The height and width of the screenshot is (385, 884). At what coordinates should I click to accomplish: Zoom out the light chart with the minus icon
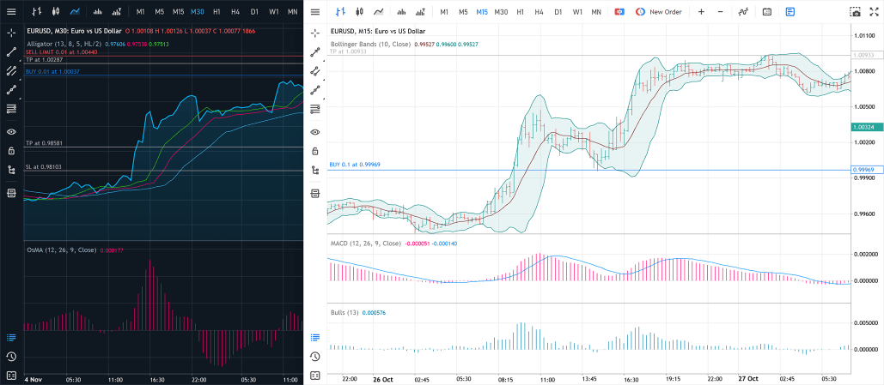(720, 12)
